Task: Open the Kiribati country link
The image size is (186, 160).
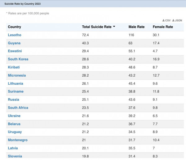Action: point(14,67)
